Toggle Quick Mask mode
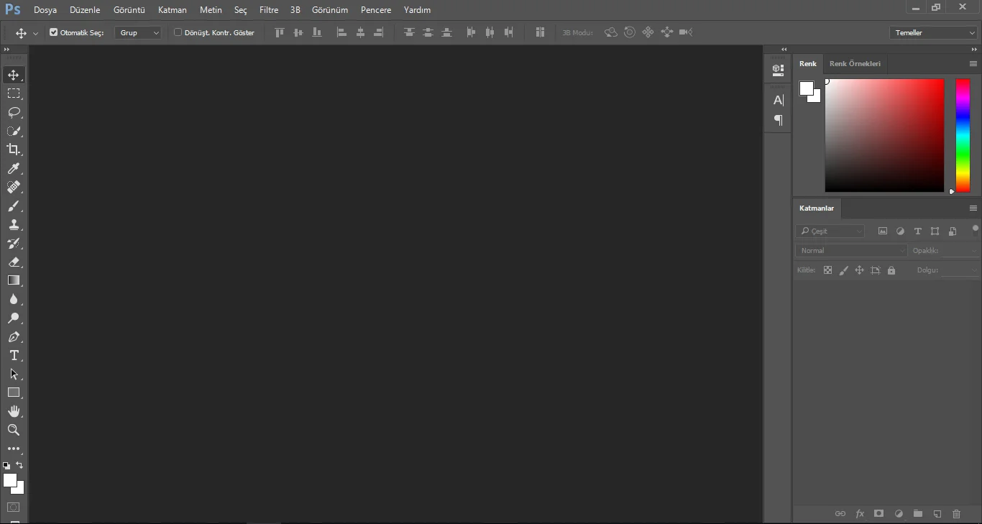The height and width of the screenshot is (524, 982). point(14,507)
